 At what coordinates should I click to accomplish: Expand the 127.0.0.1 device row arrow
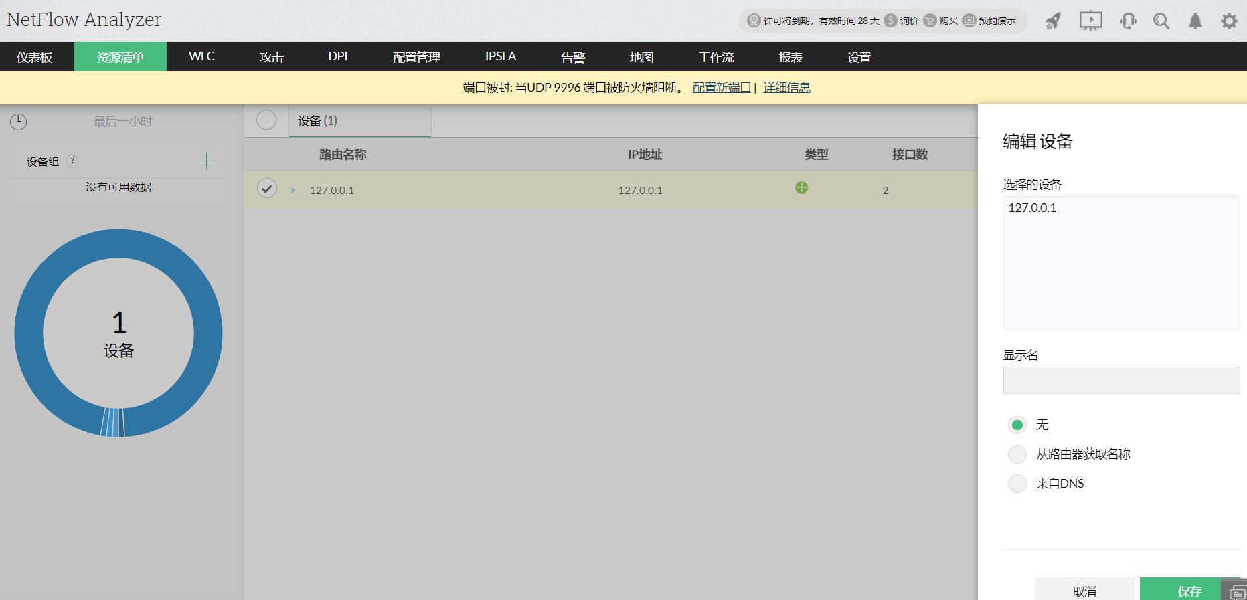pyautogui.click(x=293, y=191)
